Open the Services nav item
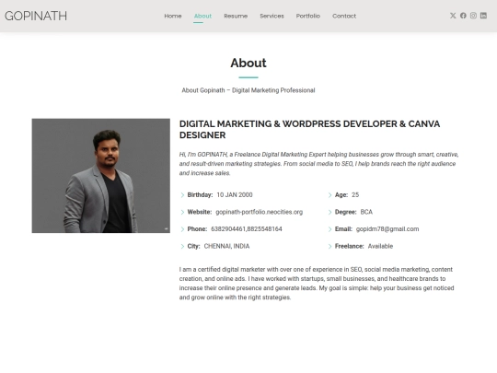This screenshot has height=373, width=497. click(x=272, y=16)
